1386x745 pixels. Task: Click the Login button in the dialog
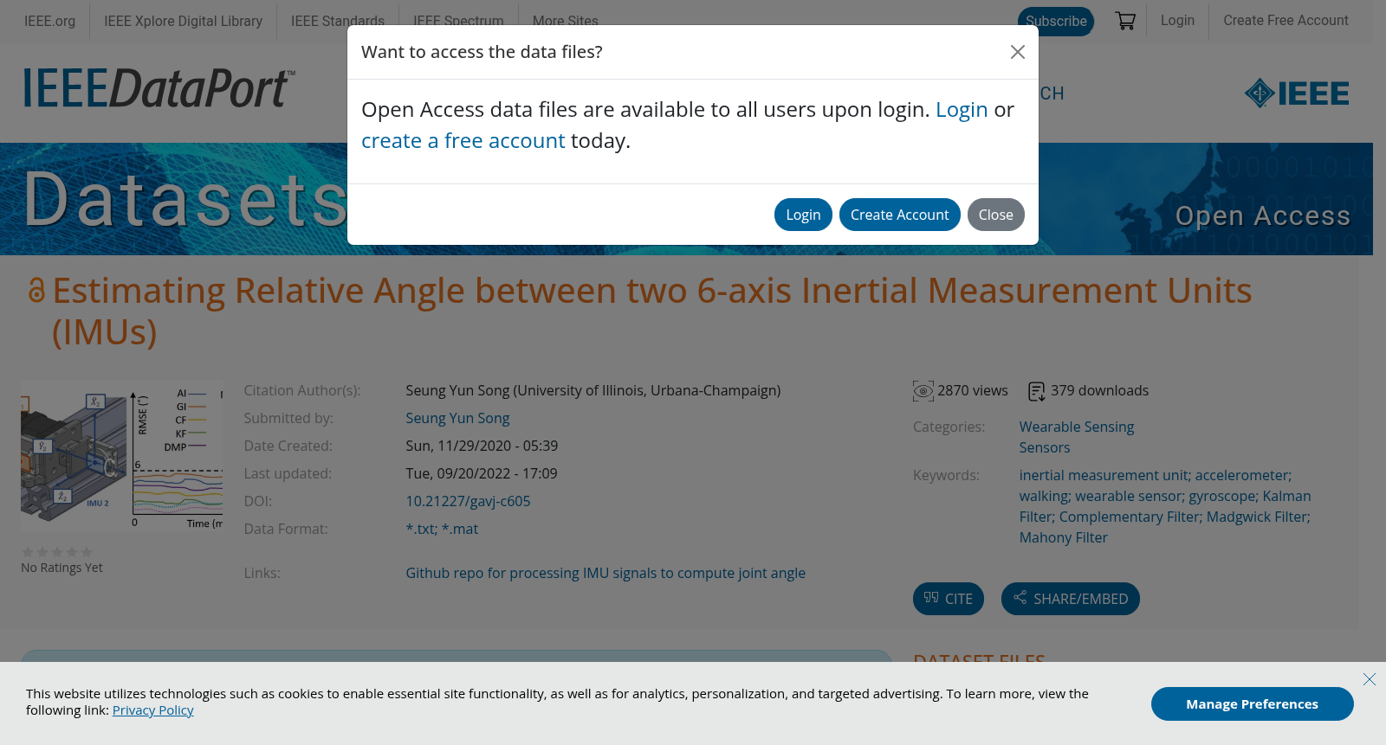803,215
